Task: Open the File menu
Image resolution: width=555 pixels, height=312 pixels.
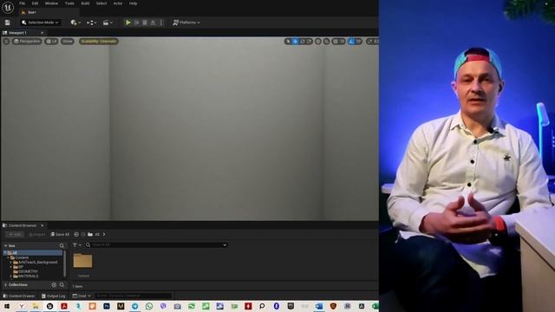Action: click(x=22, y=3)
